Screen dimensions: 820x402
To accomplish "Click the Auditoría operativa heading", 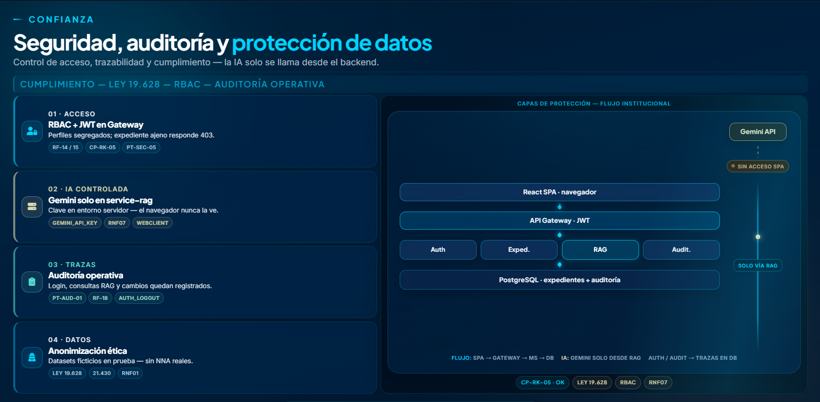I will pos(85,275).
